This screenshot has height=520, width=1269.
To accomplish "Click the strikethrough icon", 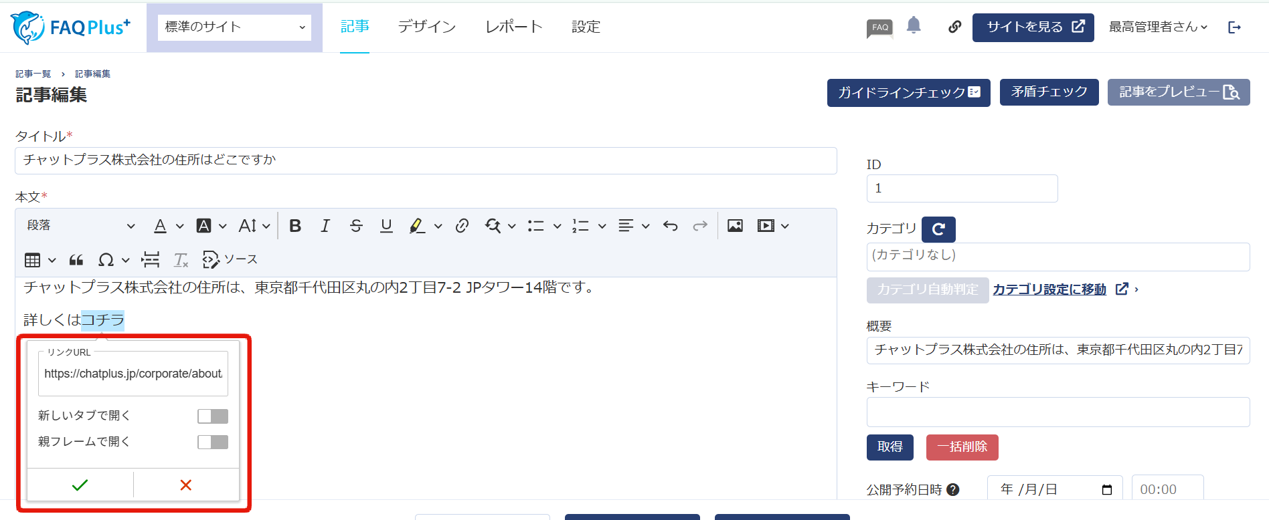I will [x=356, y=226].
